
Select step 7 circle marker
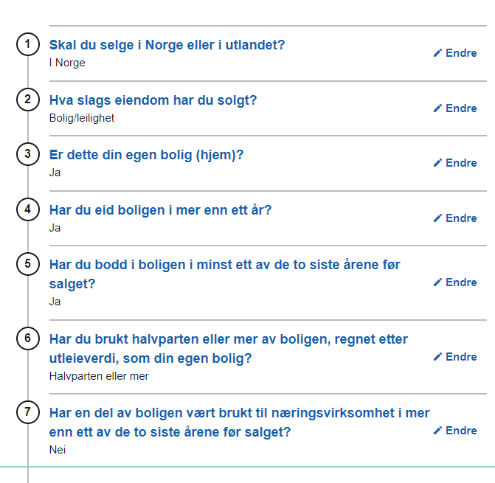[27, 412]
